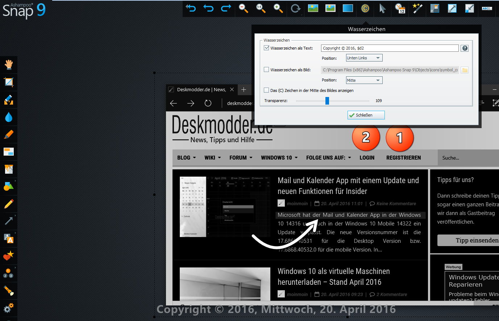Click the browser forward arrow
Screen dimensions: 499x321
191,104
